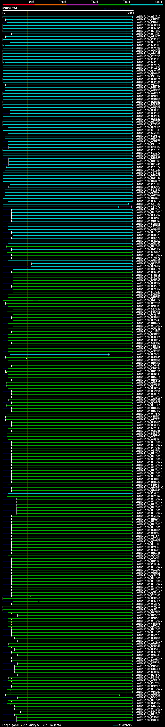Select the UniRef100_C9SI65 label
The height and width of the screenshot is (727, 165).
(x=148, y=252)
